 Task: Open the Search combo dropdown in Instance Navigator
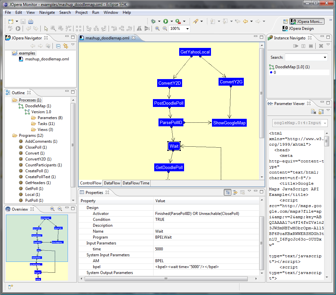coord(325,57)
